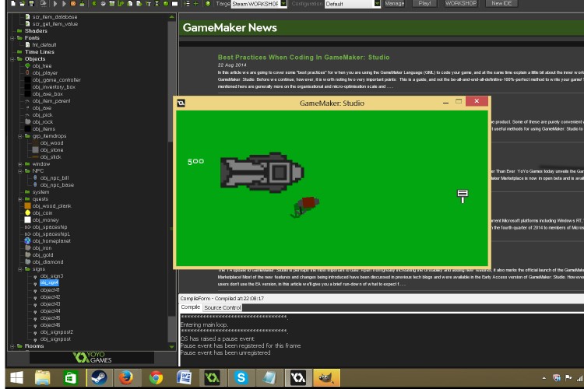Open Best Practices When Coding article link
This screenshot has height=389, width=584.
(304, 58)
